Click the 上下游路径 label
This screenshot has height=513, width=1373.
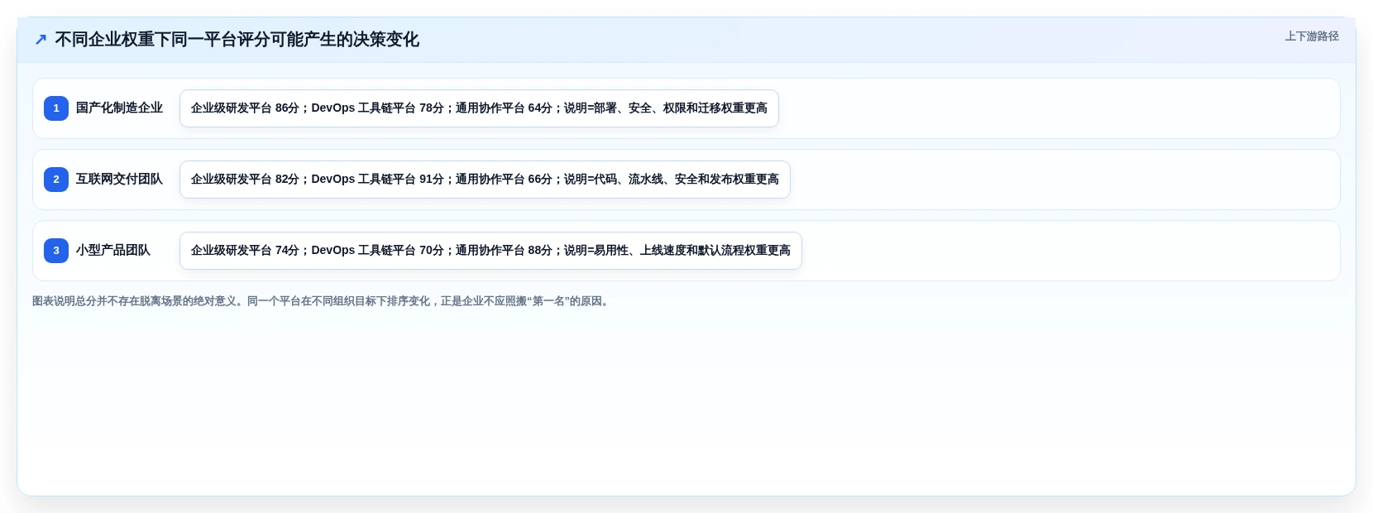coord(1312,36)
